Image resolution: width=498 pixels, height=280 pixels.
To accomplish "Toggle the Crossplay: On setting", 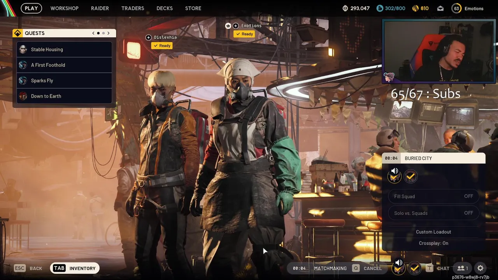I will point(433,243).
